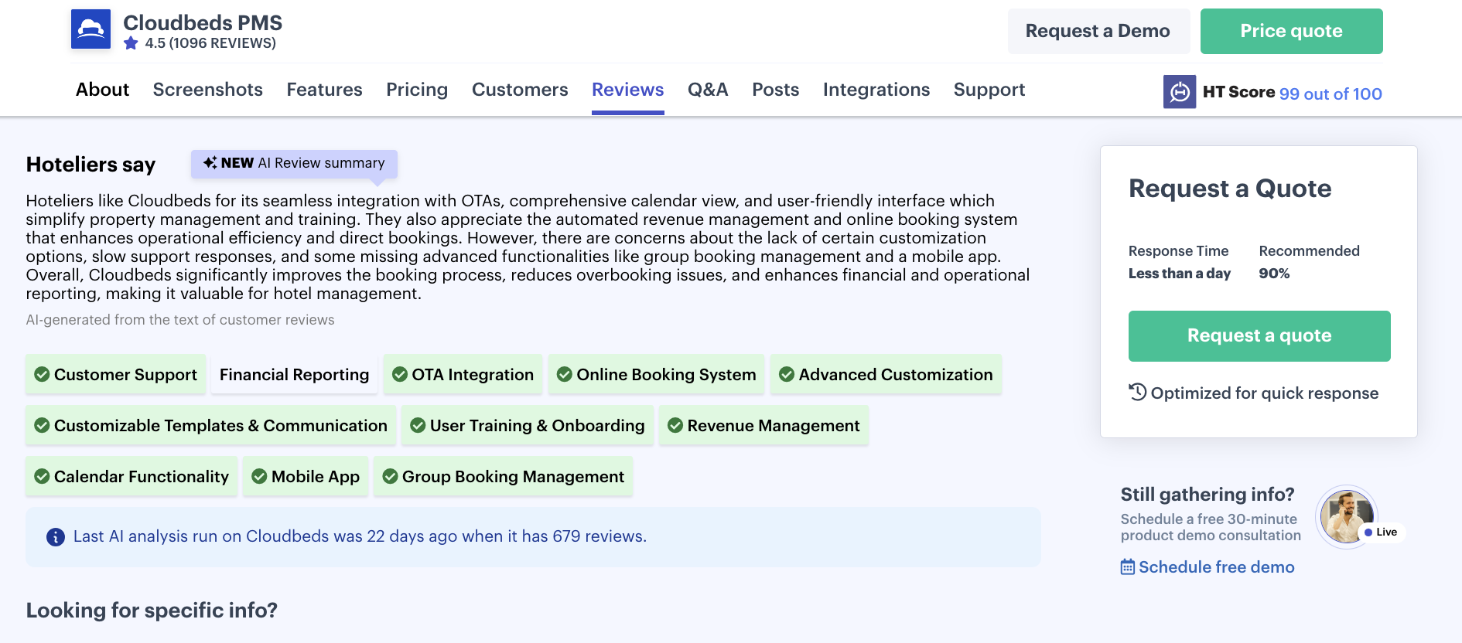Viewport: 1462px width, 643px height.
Task: Click the check icon on Online Booking System
Action: 565,375
